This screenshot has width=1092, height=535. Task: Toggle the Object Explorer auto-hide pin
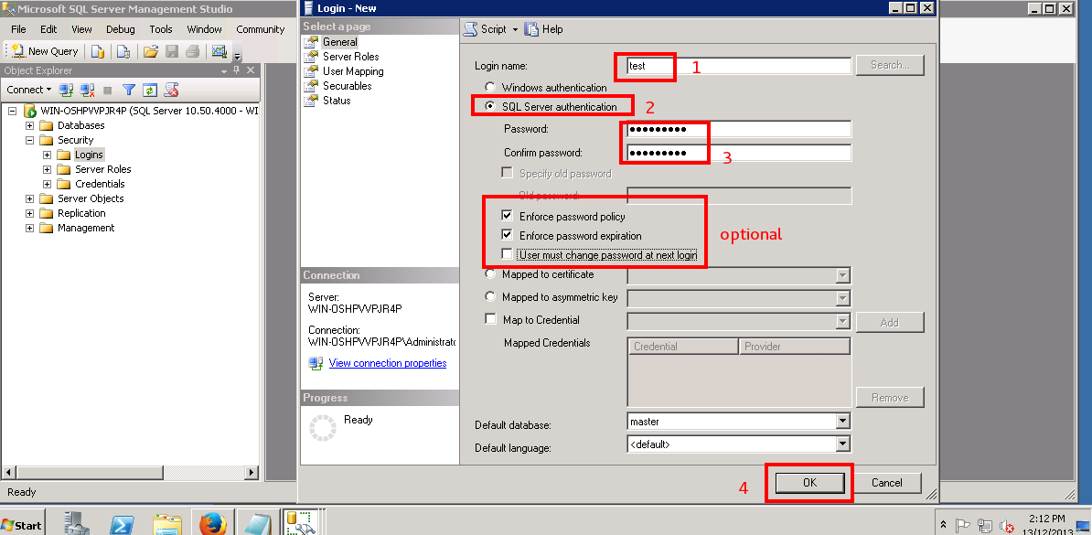tap(238, 70)
